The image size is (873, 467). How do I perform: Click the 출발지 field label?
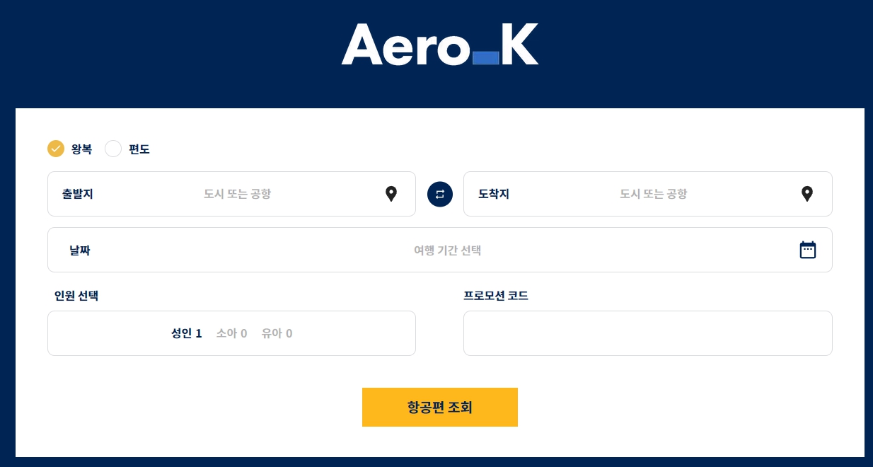(77, 194)
